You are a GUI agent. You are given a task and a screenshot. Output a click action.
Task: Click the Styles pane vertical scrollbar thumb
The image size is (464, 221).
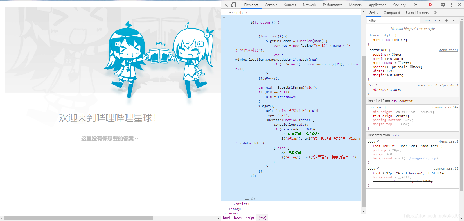pos(462,106)
